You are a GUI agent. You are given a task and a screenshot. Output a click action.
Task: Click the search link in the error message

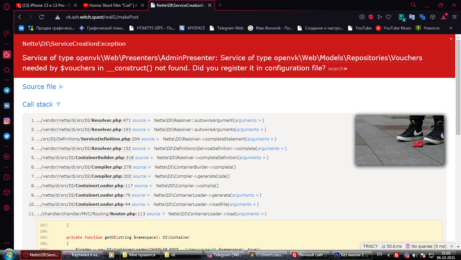click(338, 69)
